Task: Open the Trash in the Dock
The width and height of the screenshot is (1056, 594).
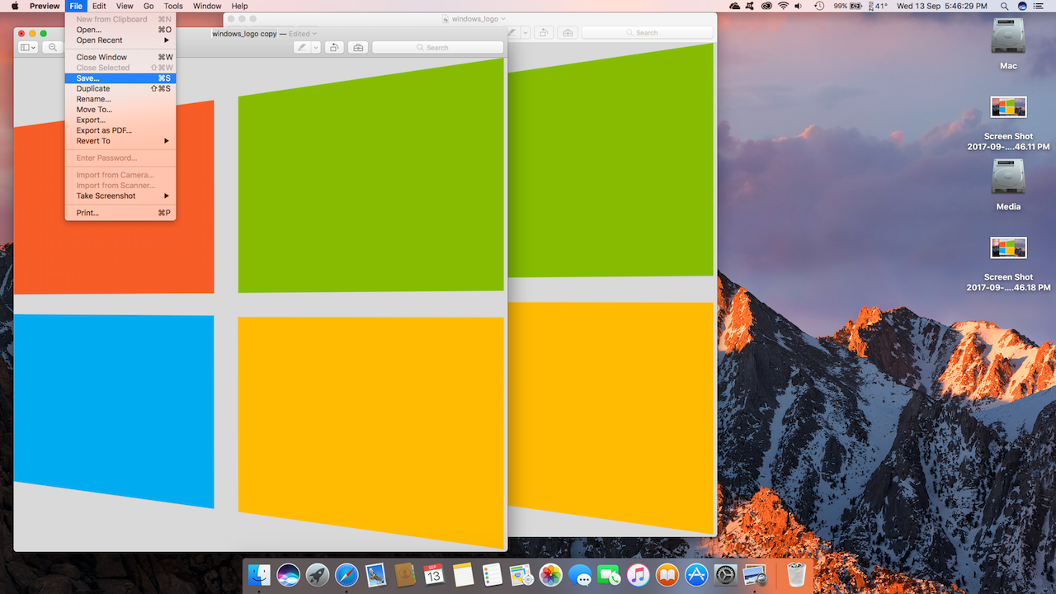Action: (796, 574)
